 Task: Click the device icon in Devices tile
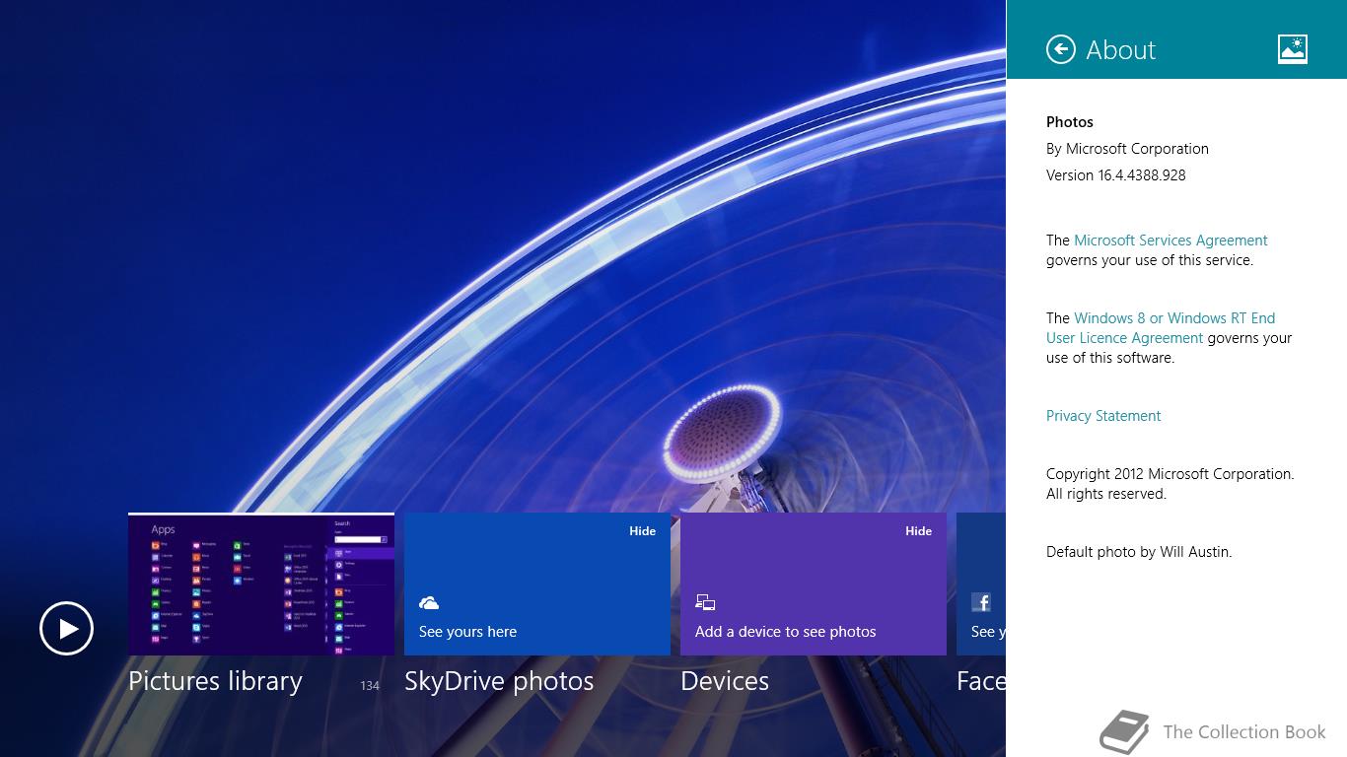(705, 602)
